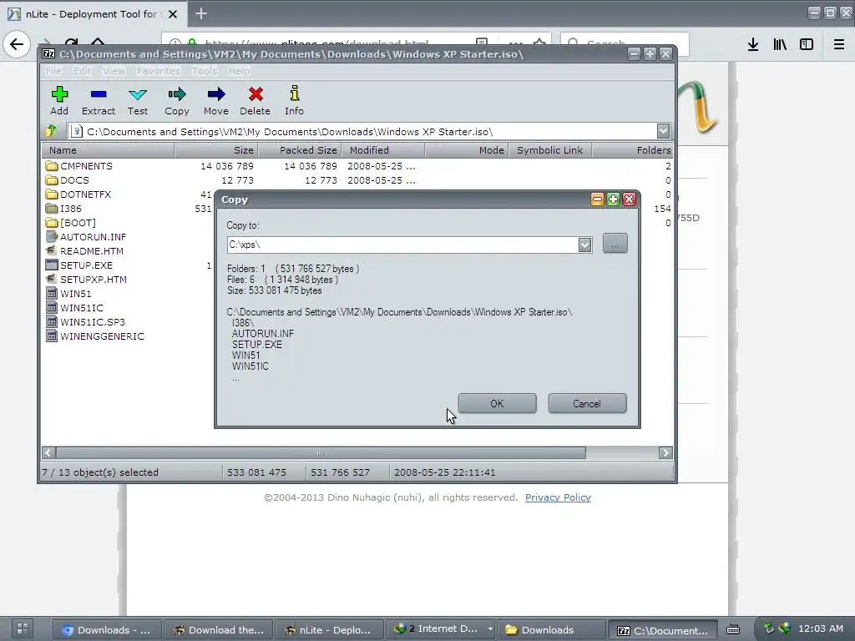Click the 7-Zip address path field
The image size is (855, 641).
[x=363, y=131]
